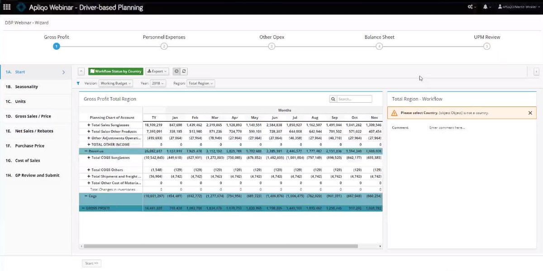Open 1E. Net Sales / Rebates
This screenshot has height=271, width=543.
pyautogui.click(x=35, y=131)
